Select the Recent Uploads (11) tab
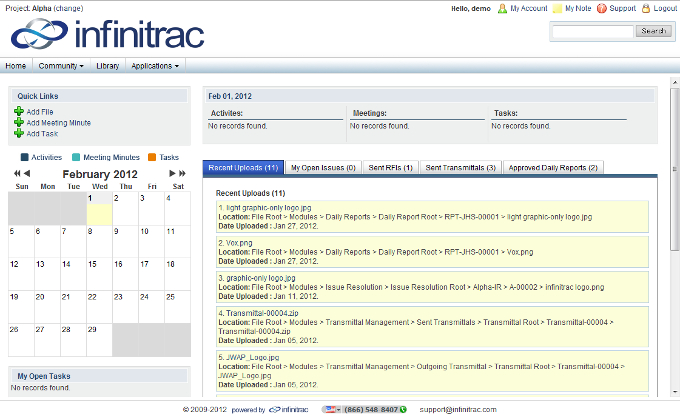This screenshot has width=680, height=417. (243, 168)
